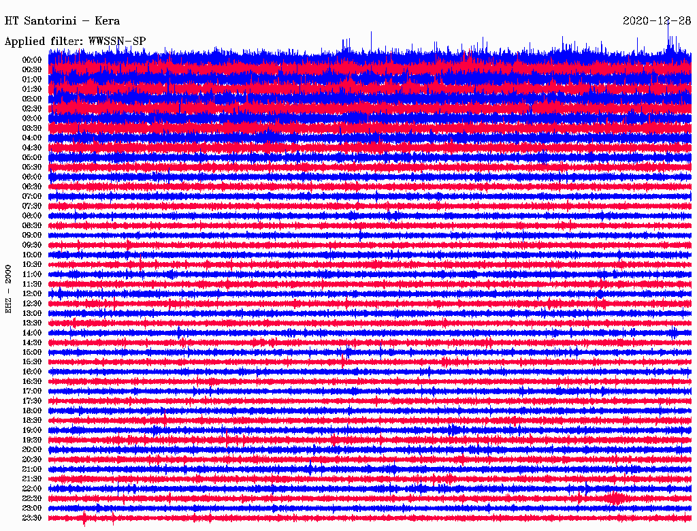
Task: Click the 04:00 time label
Action: pyautogui.click(x=32, y=138)
